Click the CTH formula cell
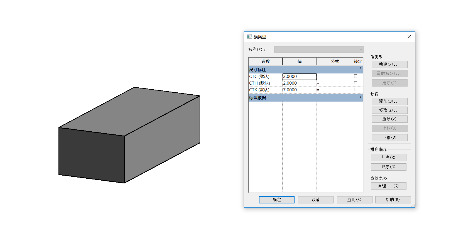This screenshot has width=451, height=246. (335, 83)
